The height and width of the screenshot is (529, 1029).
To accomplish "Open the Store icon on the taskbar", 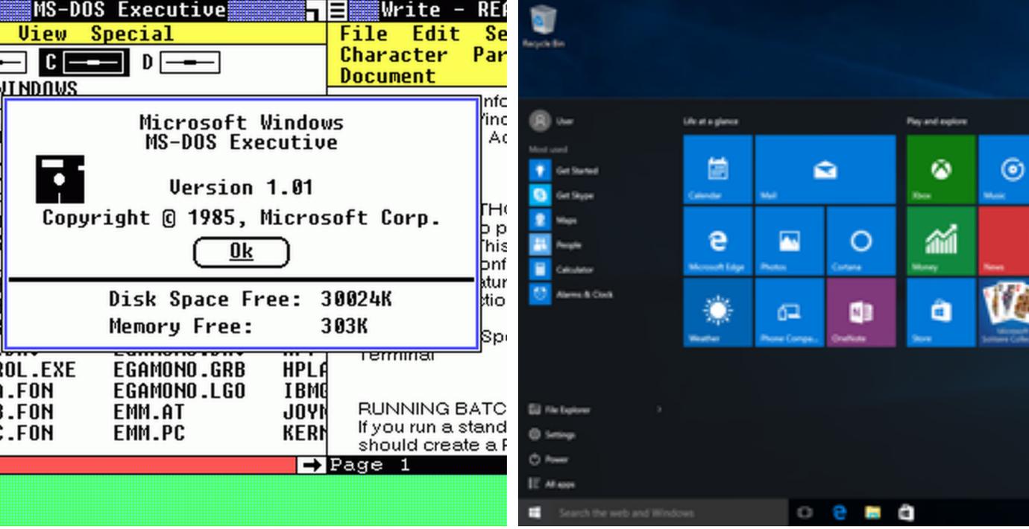I will (x=906, y=513).
